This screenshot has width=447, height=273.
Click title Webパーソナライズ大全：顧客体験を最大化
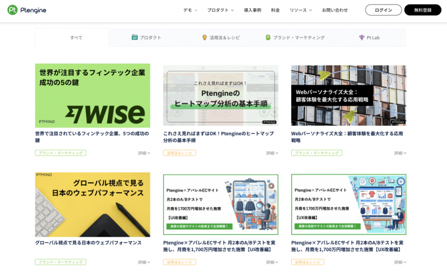point(347,137)
